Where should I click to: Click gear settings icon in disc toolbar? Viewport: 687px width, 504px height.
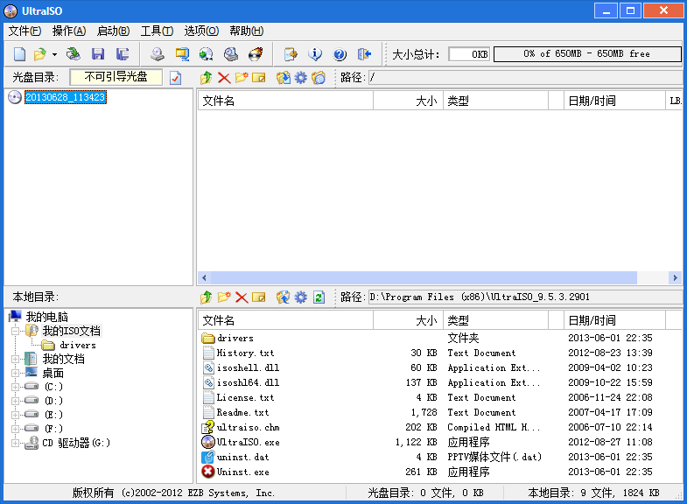[x=301, y=78]
